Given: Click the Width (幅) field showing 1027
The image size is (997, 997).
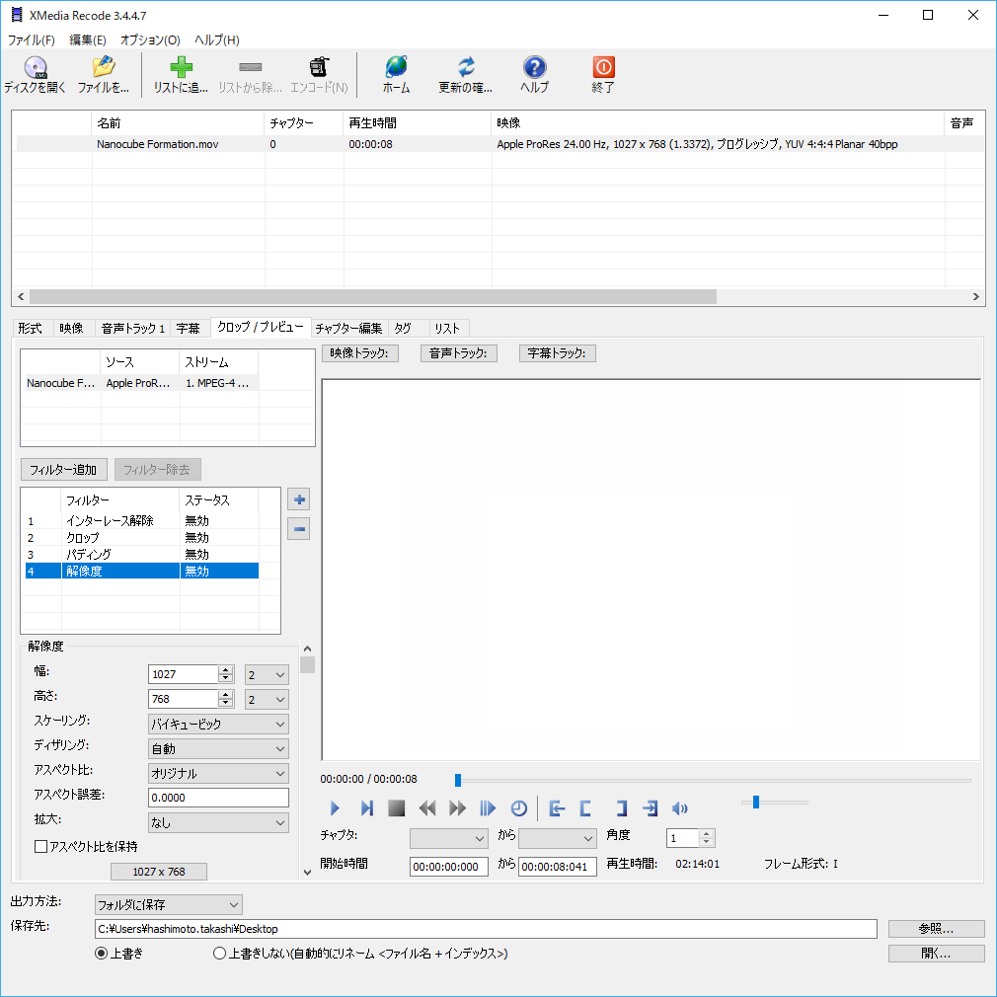Looking at the screenshot, I should (184, 674).
